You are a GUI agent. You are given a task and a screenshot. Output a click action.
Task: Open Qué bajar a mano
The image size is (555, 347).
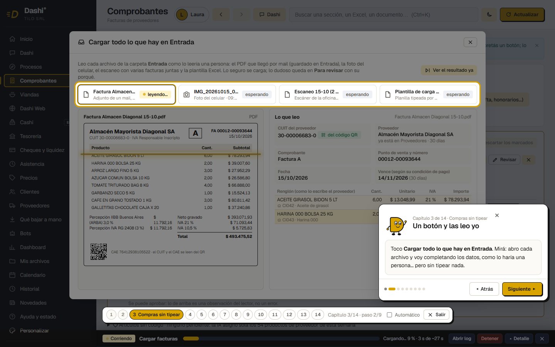tap(40, 219)
